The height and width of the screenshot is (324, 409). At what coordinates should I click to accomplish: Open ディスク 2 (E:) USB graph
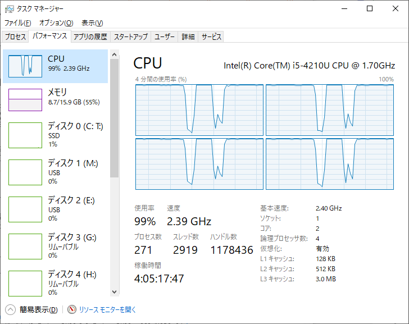25,209
